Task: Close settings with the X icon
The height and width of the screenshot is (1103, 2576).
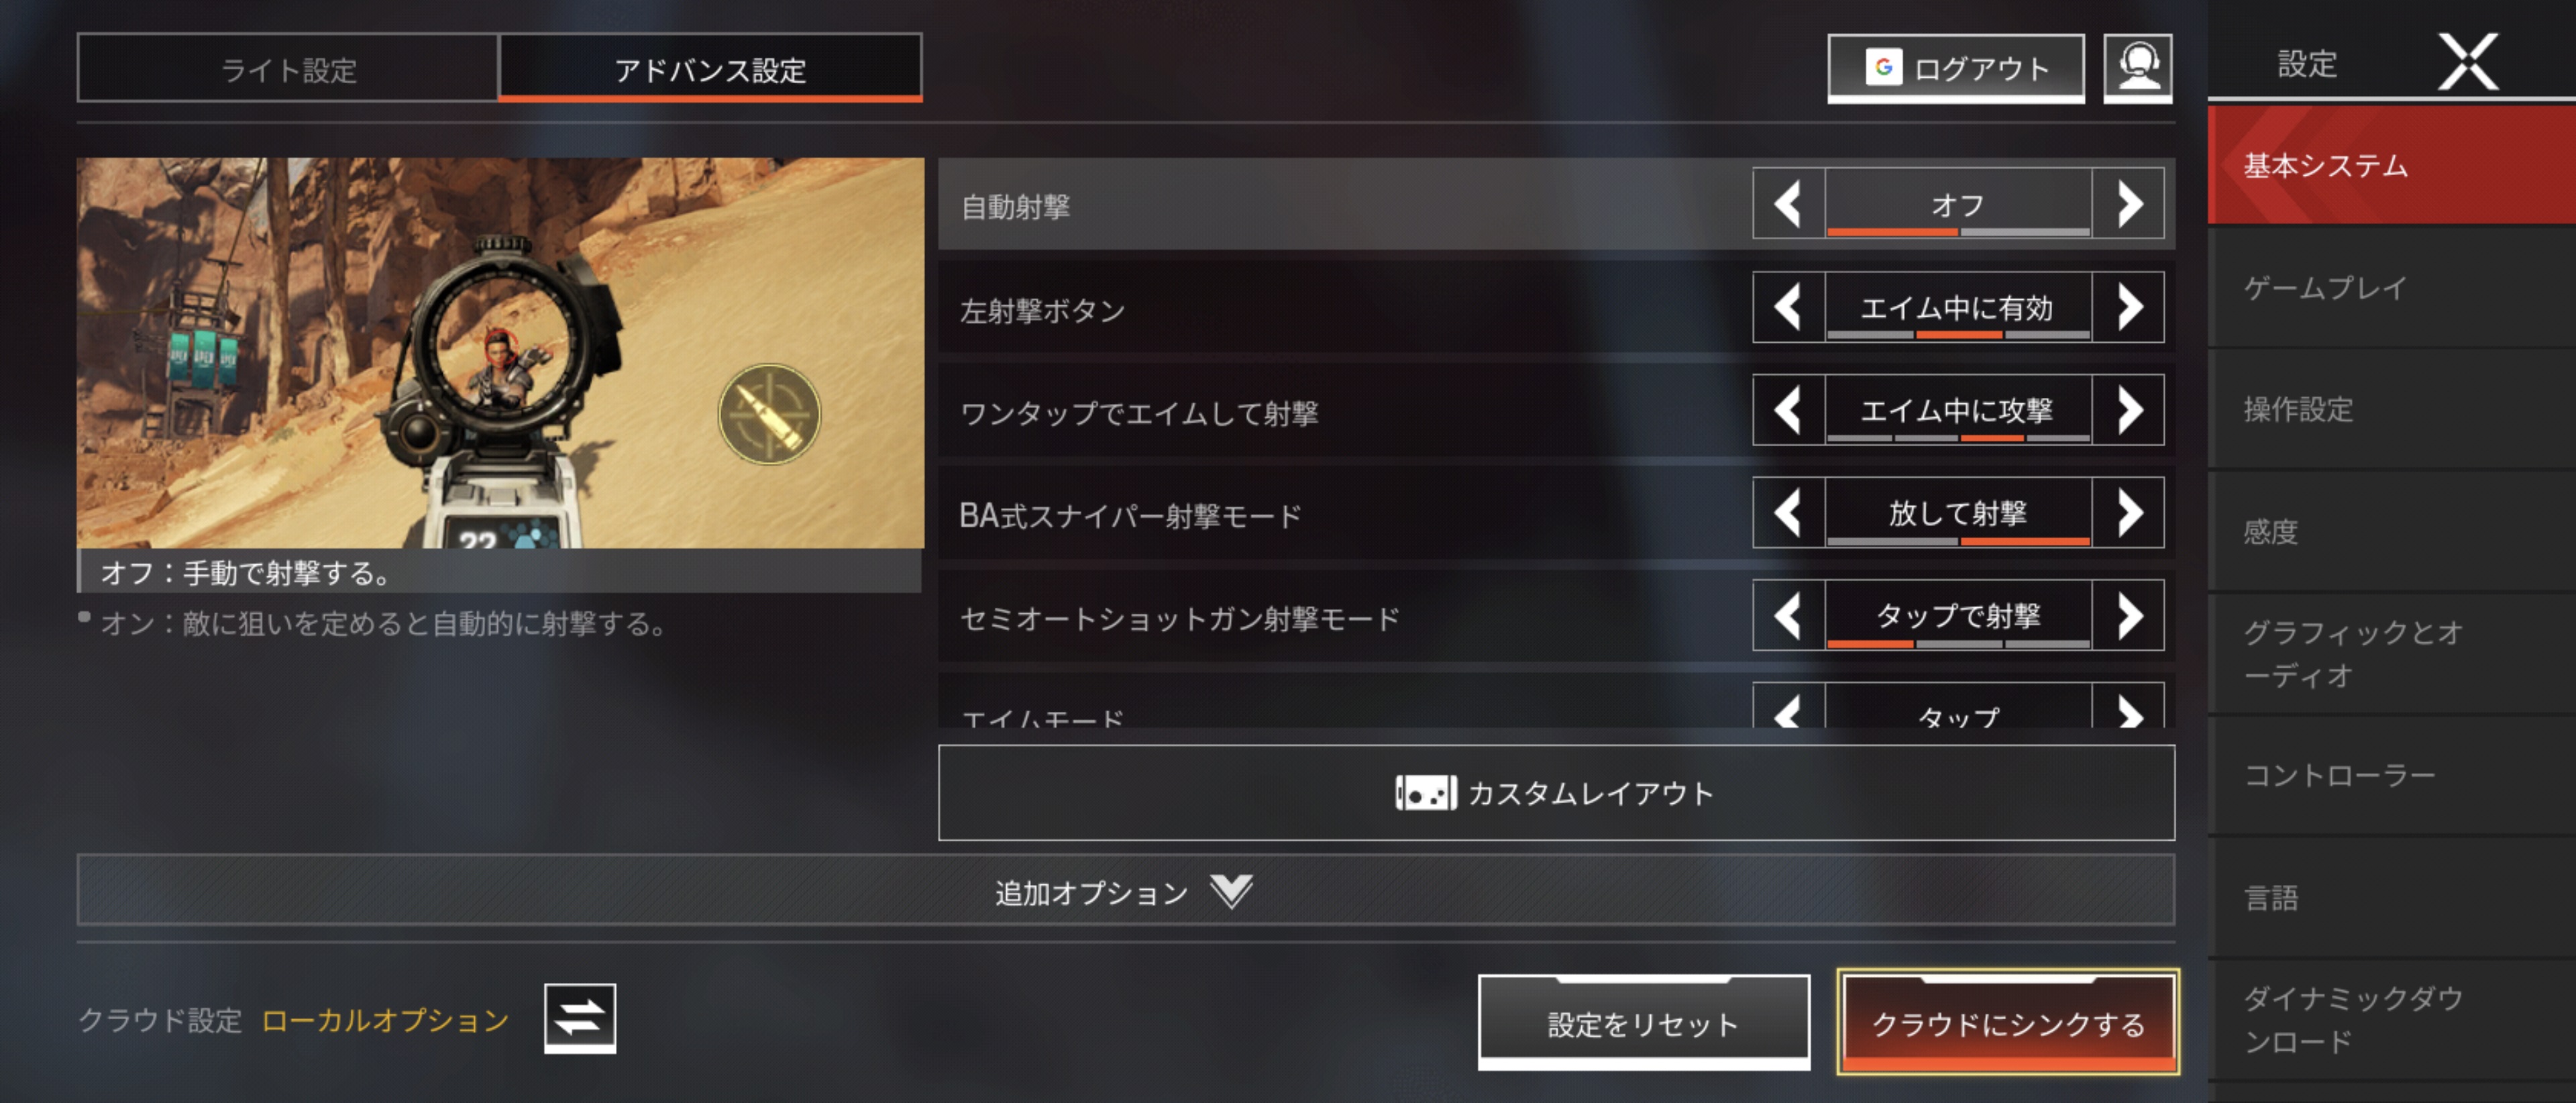Action: point(2468,62)
